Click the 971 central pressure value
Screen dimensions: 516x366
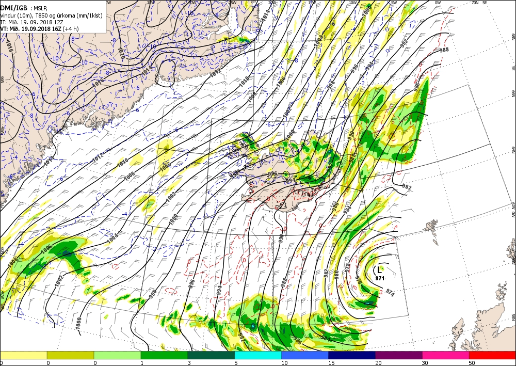coord(380,278)
